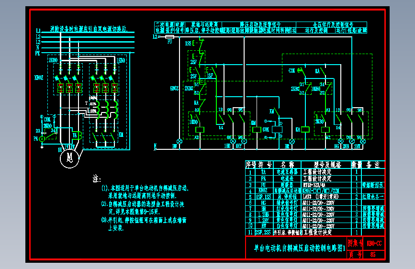Select the 65% tap label
Viewport: 415px width, 269px height.
93,111
